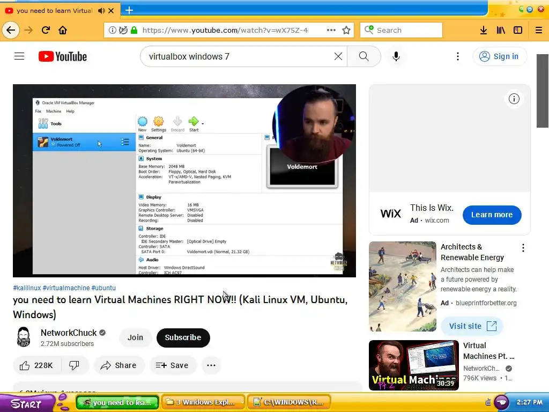Open a new tab with plus button
Screen dimensions: 549x412
[129, 10]
